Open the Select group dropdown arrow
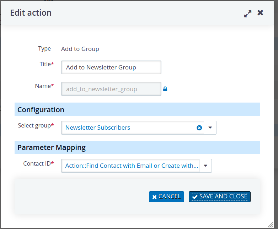 click(210, 128)
